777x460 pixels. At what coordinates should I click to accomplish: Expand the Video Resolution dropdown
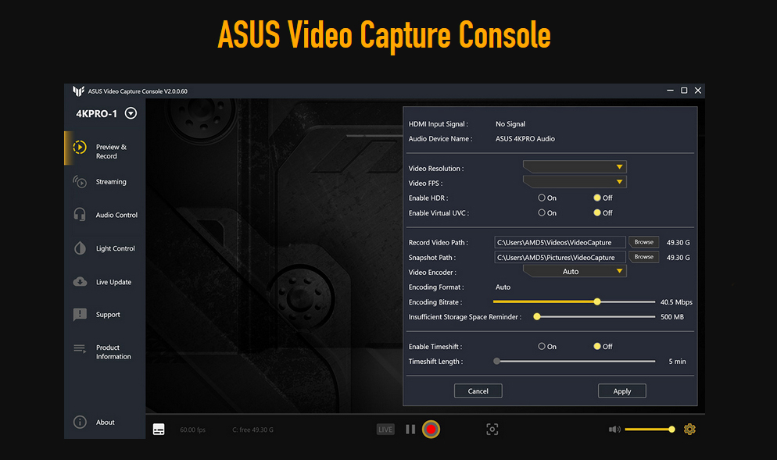click(575, 167)
